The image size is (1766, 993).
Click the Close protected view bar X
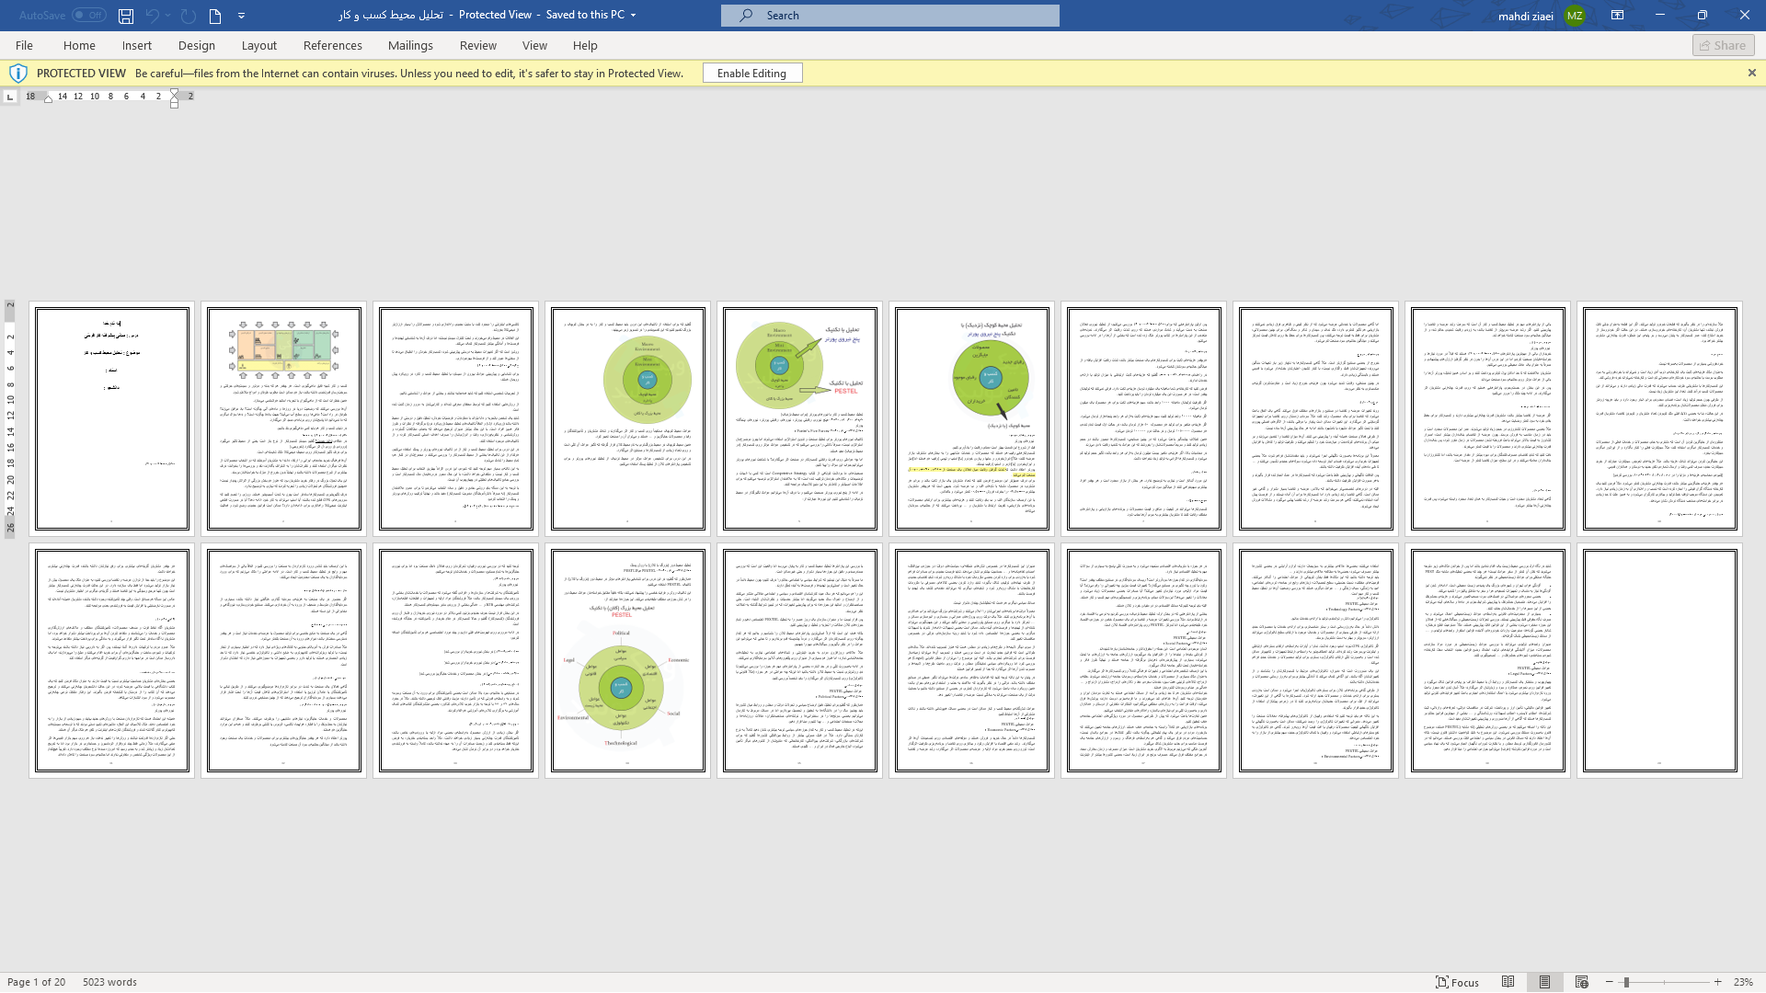pos(1751,73)
